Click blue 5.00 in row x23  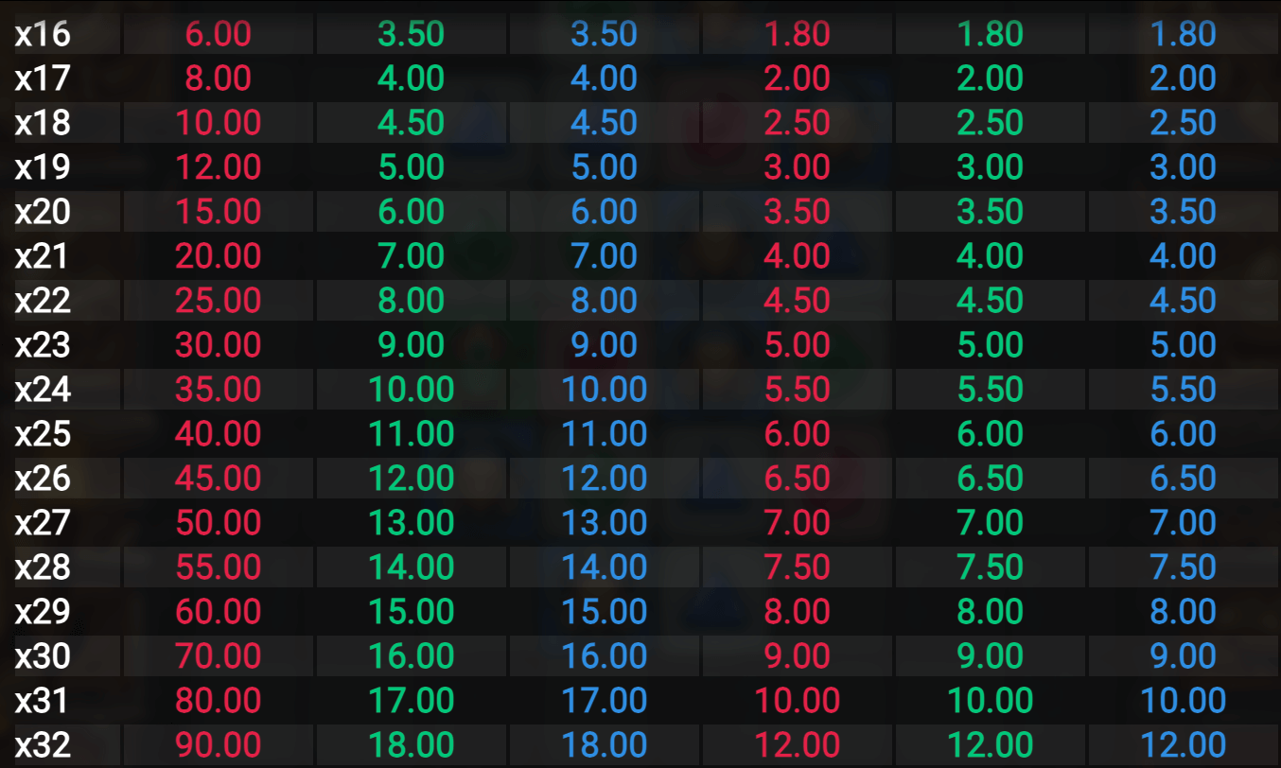[x=1184, y=345]
